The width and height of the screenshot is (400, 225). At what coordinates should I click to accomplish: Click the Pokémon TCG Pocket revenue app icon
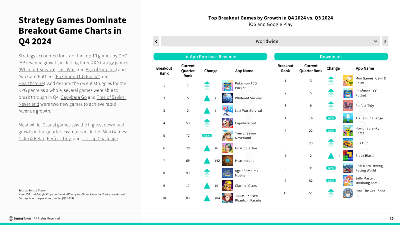coord(227,86)
